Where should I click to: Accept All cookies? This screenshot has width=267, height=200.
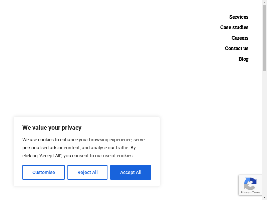click(130, 172)
